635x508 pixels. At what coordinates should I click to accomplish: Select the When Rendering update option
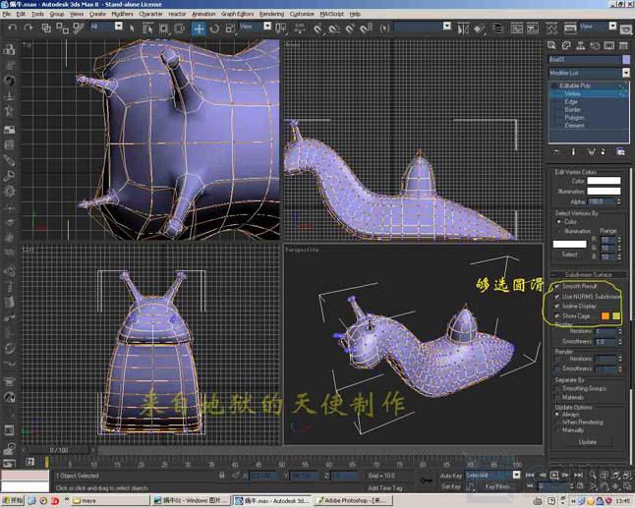pos(558,423)
